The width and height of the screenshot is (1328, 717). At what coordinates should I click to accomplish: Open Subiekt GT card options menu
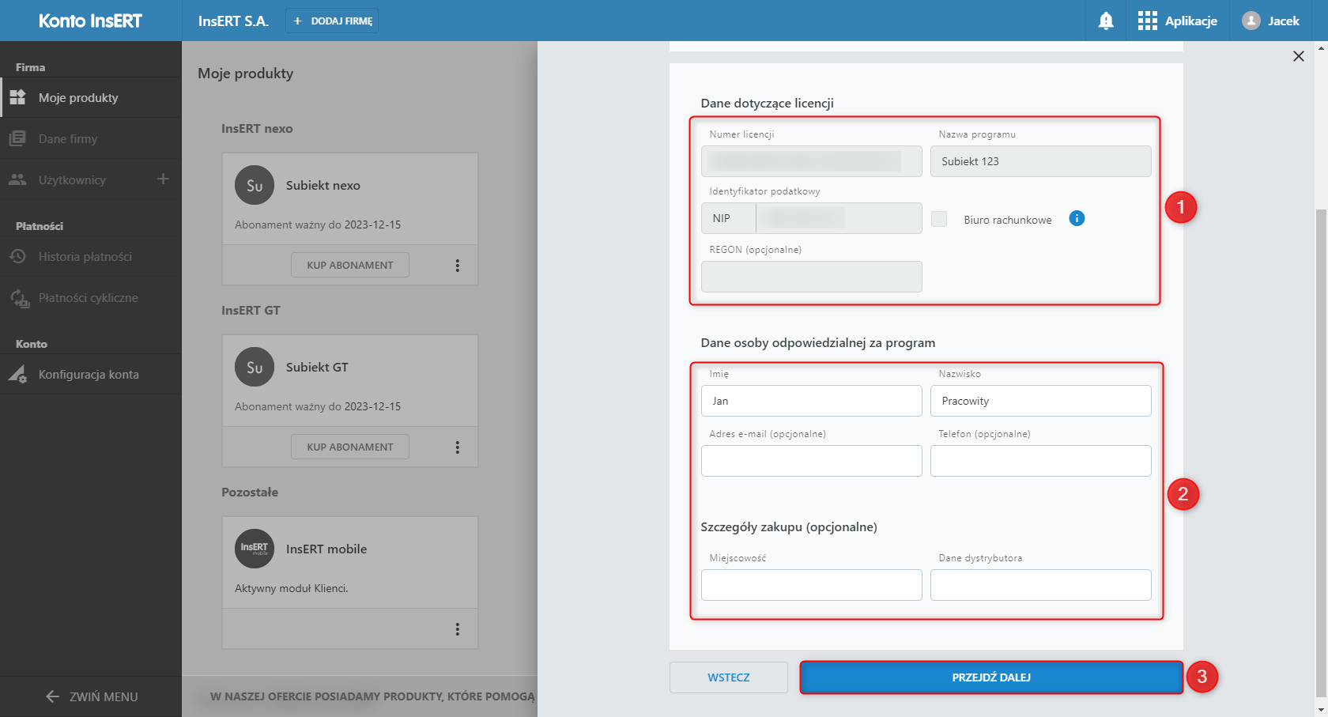click(457, 447)
